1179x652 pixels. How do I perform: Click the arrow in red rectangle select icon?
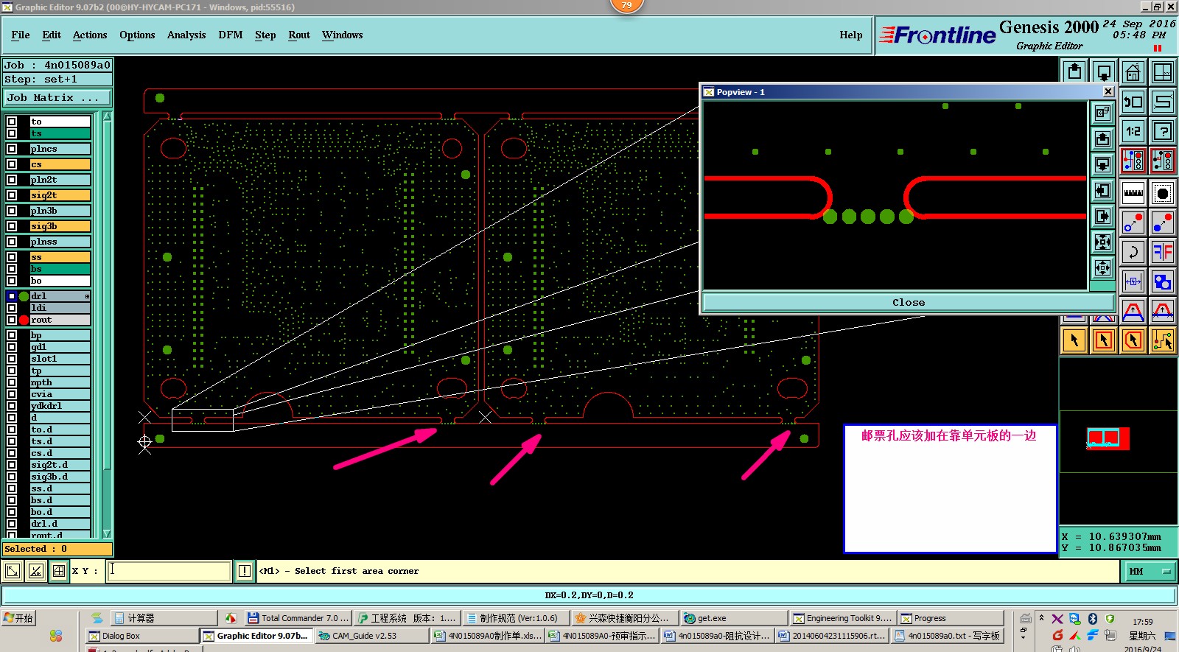(1104, 340)
